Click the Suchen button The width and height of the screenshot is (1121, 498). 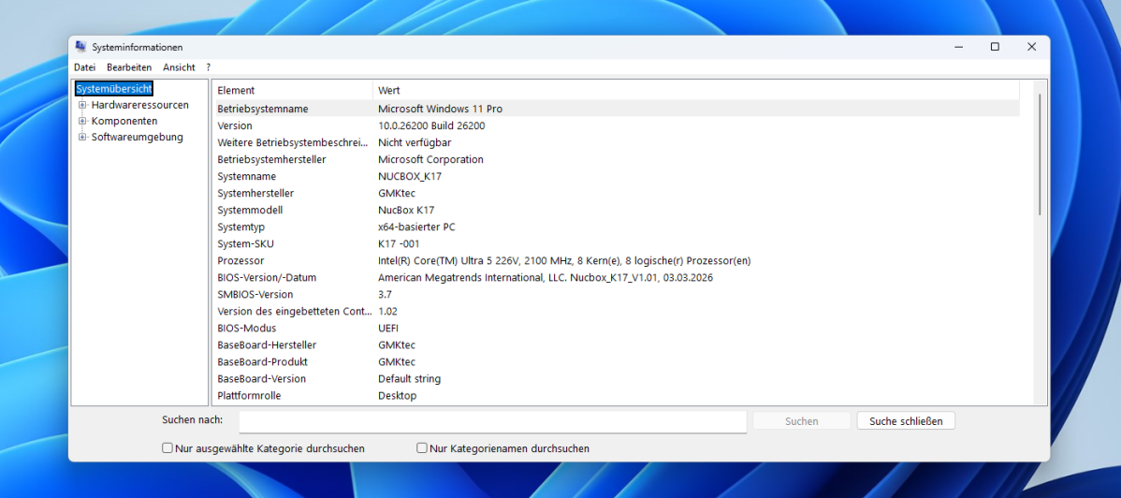(801, 421)
